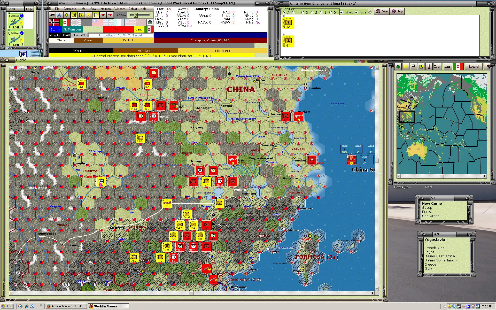
Task: Click the padlock icon in Units in Hex
Action: [370, 12]
